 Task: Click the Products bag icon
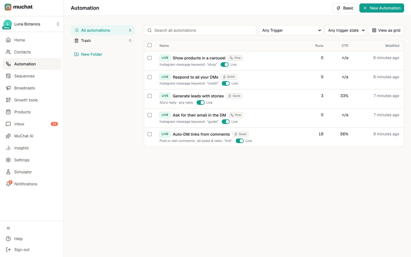[8, 112]
